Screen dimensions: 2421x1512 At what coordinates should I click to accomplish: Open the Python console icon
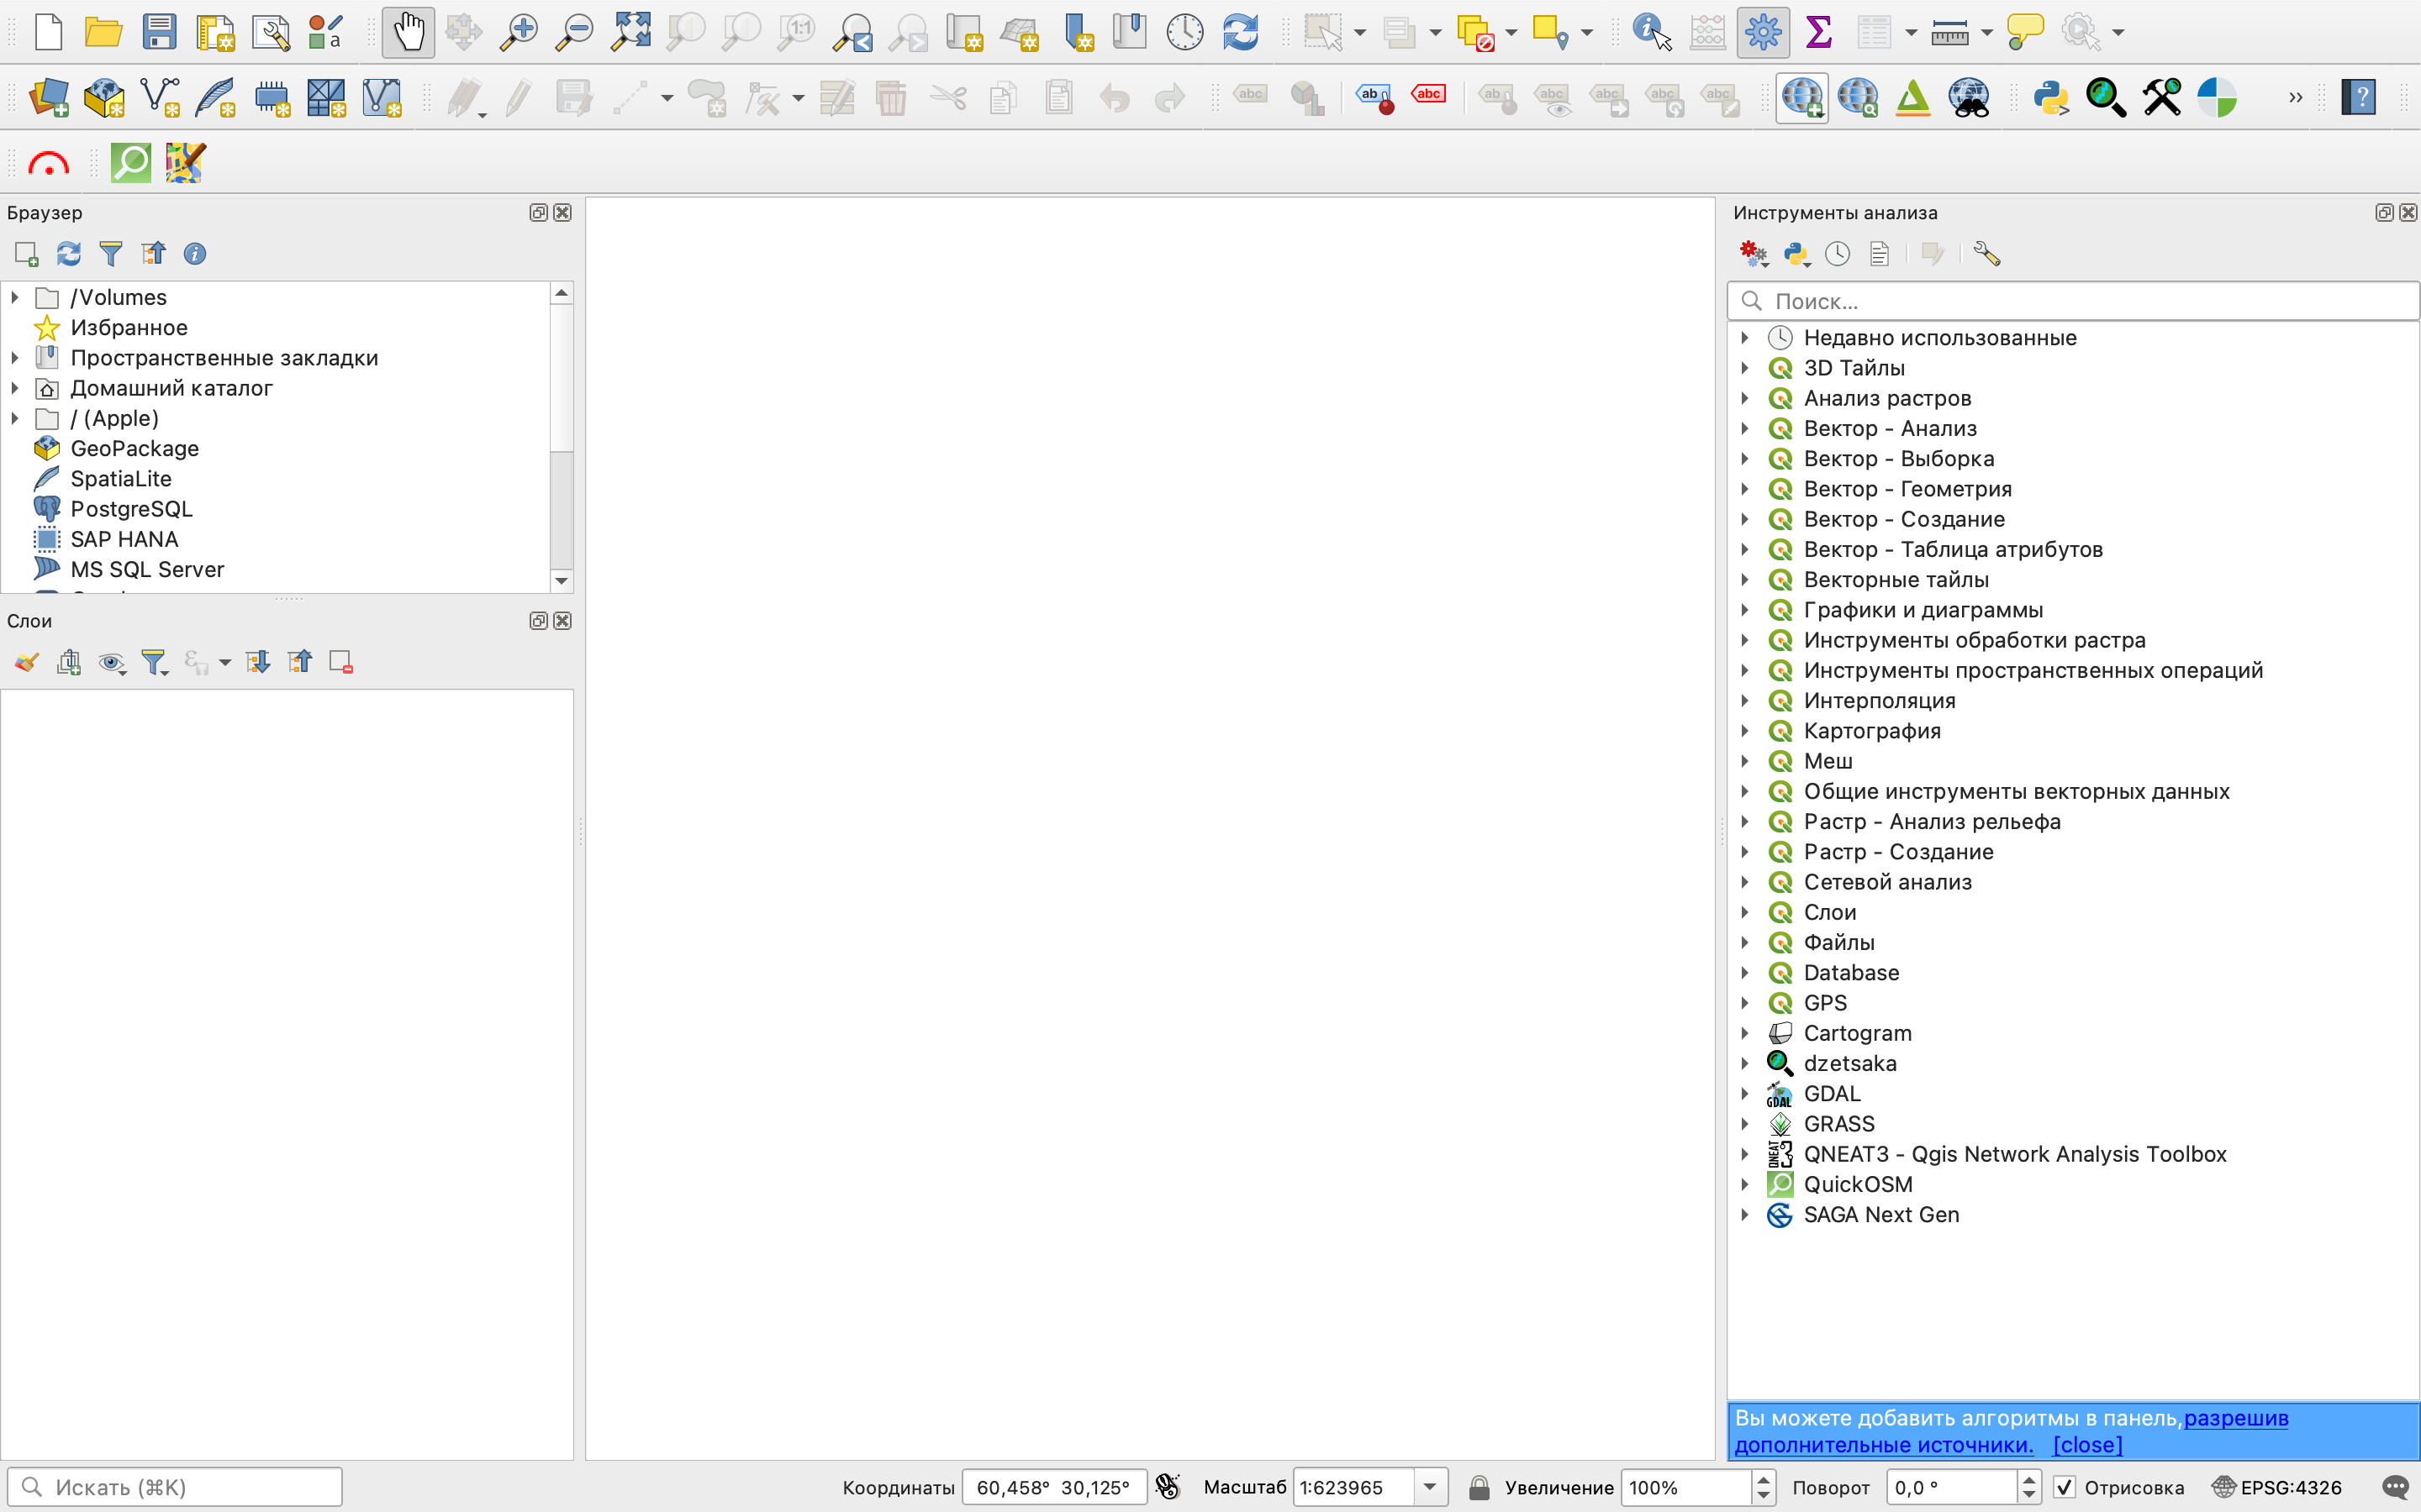(x=2051, y=97)
